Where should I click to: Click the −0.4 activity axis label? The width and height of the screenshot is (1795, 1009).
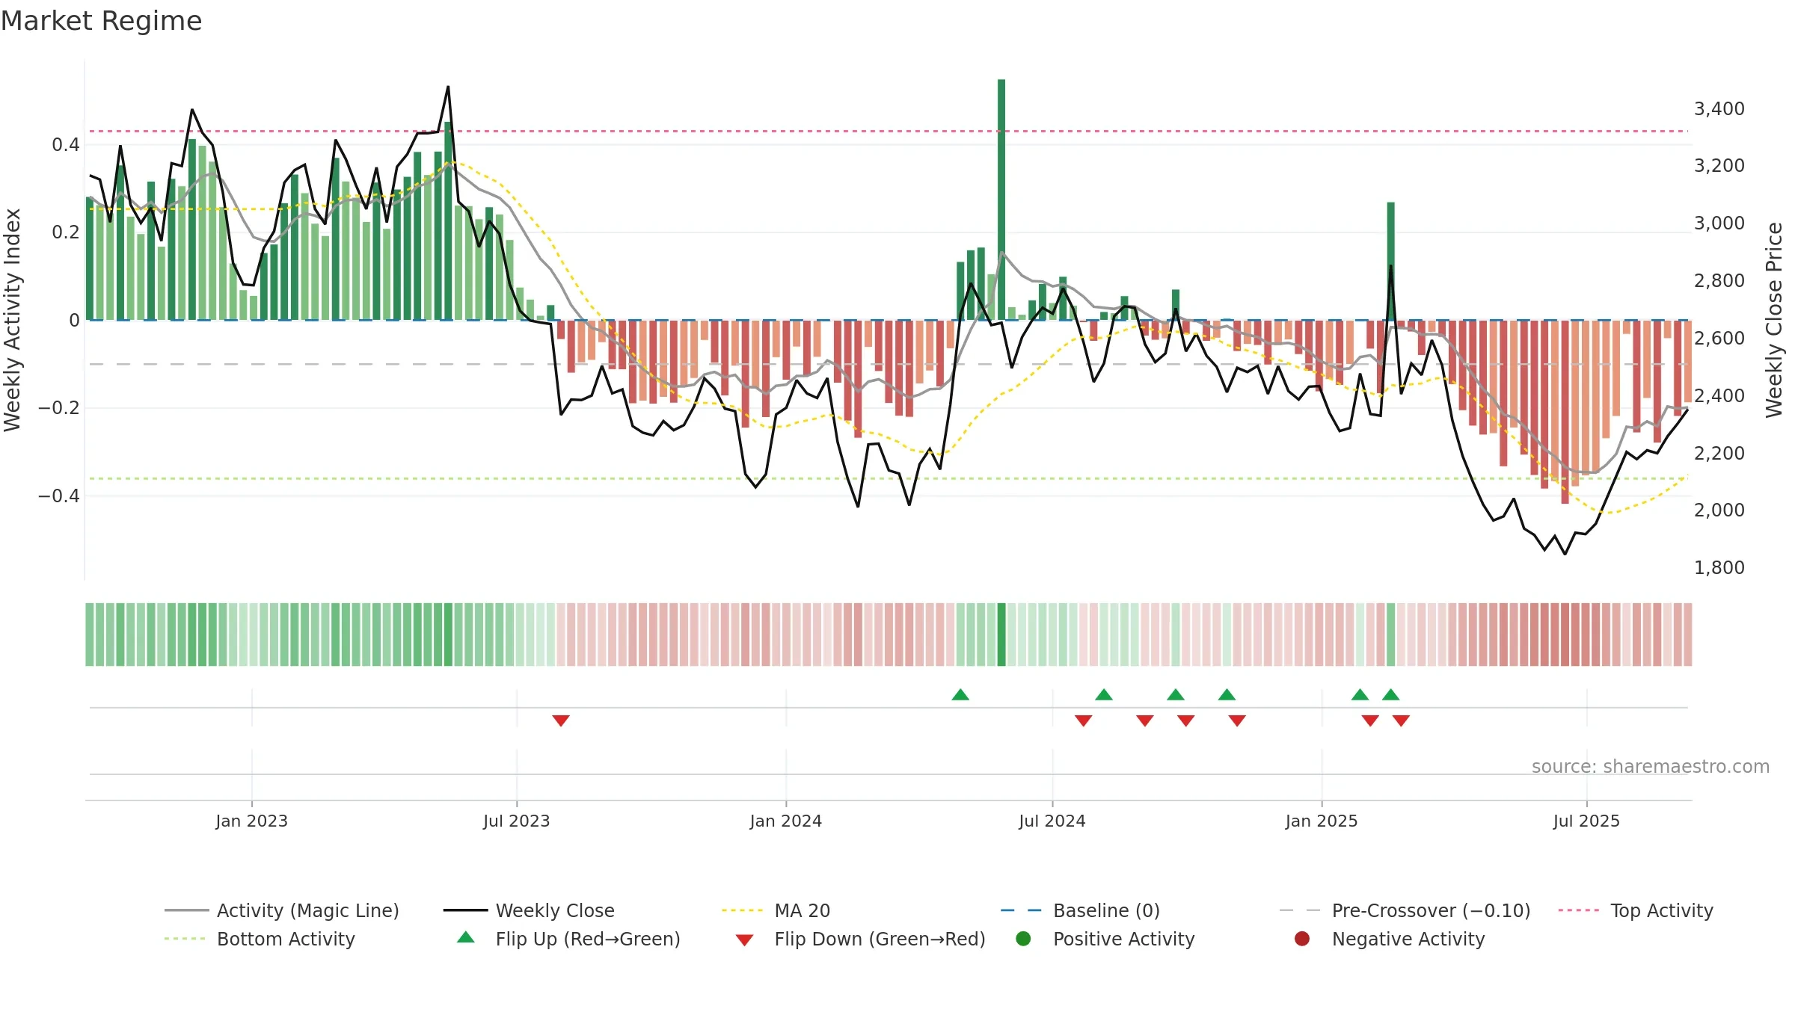[x=59, y=496]
